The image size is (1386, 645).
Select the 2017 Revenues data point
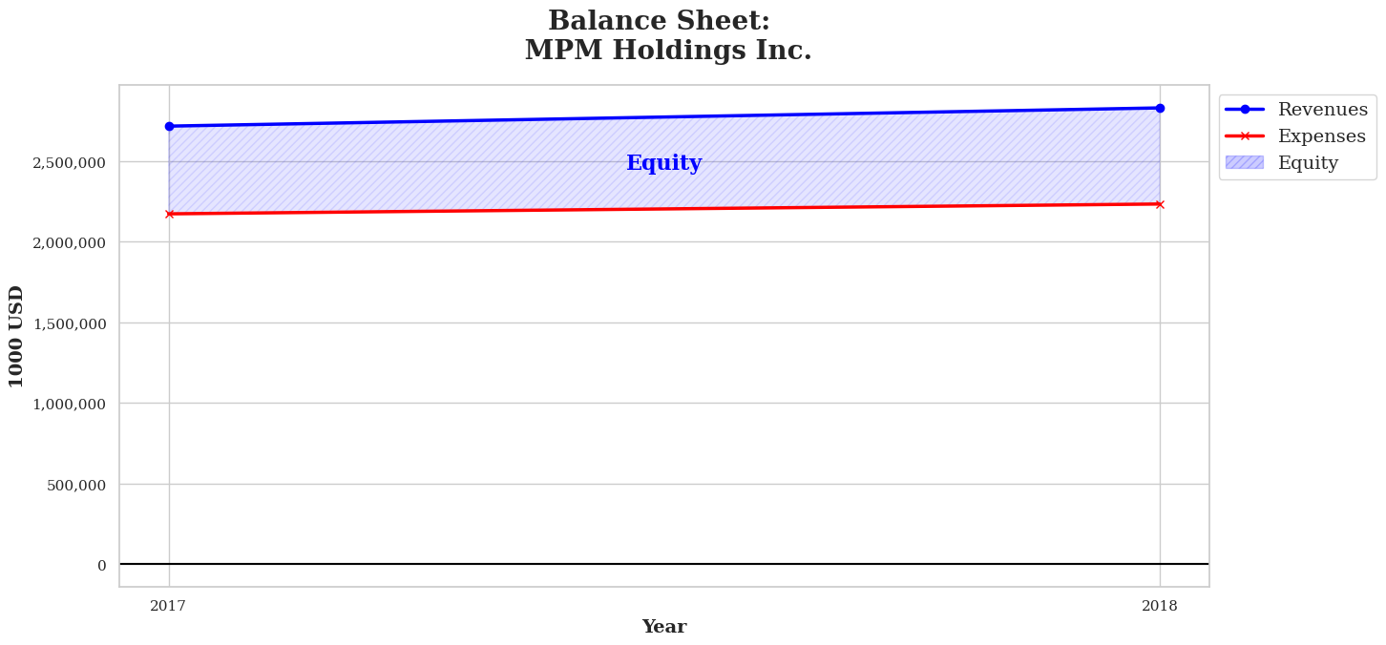click(169, 126)
